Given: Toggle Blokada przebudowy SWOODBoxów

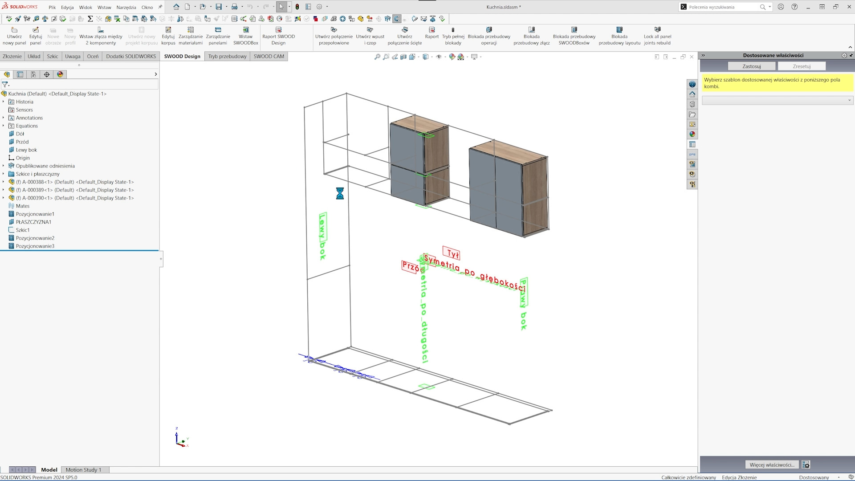Looking at the screenshot, I should [x=574, y=36].
